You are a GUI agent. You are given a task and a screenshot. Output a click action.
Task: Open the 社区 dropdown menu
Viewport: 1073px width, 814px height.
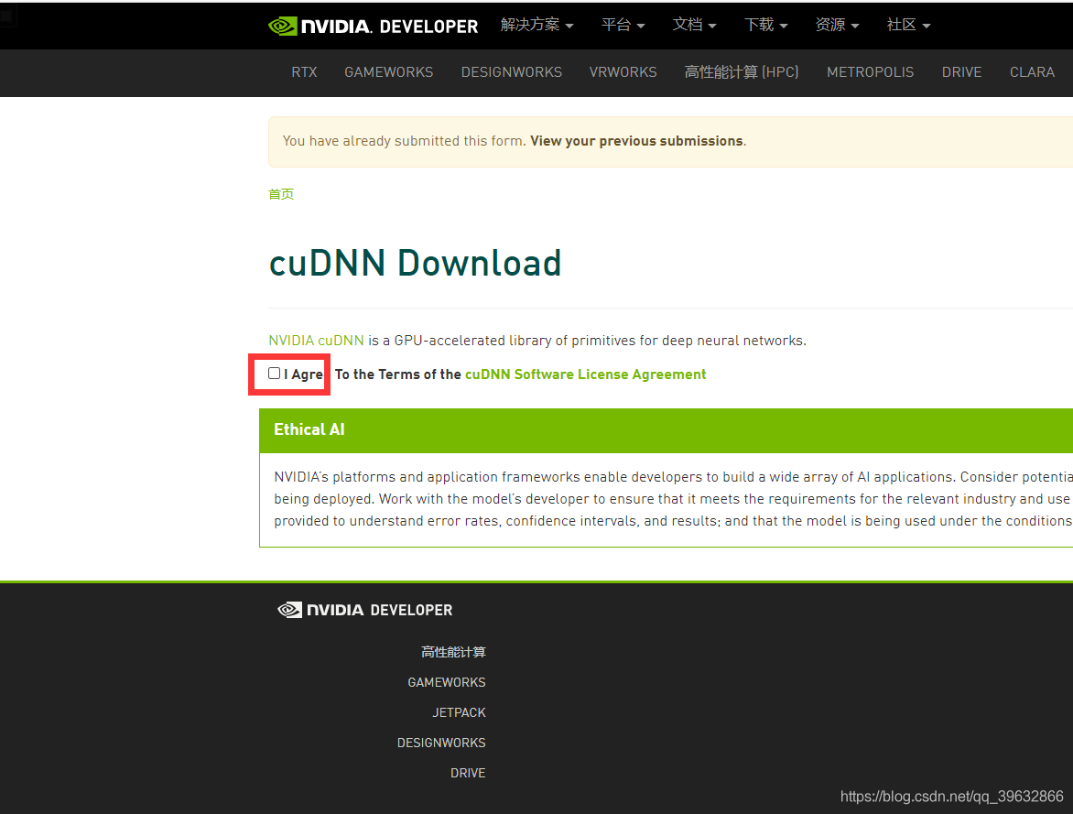coord(908,25)
